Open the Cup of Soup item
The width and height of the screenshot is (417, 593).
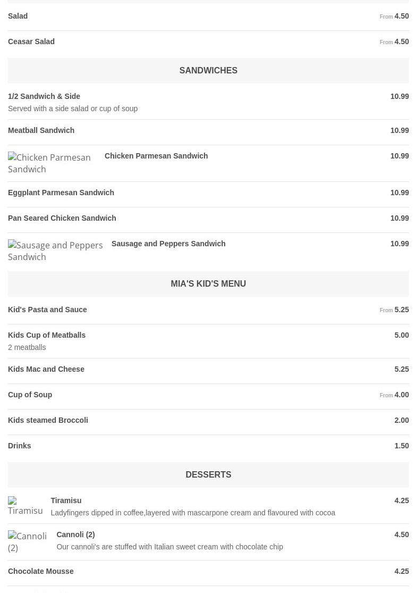(x=30, y=395)
